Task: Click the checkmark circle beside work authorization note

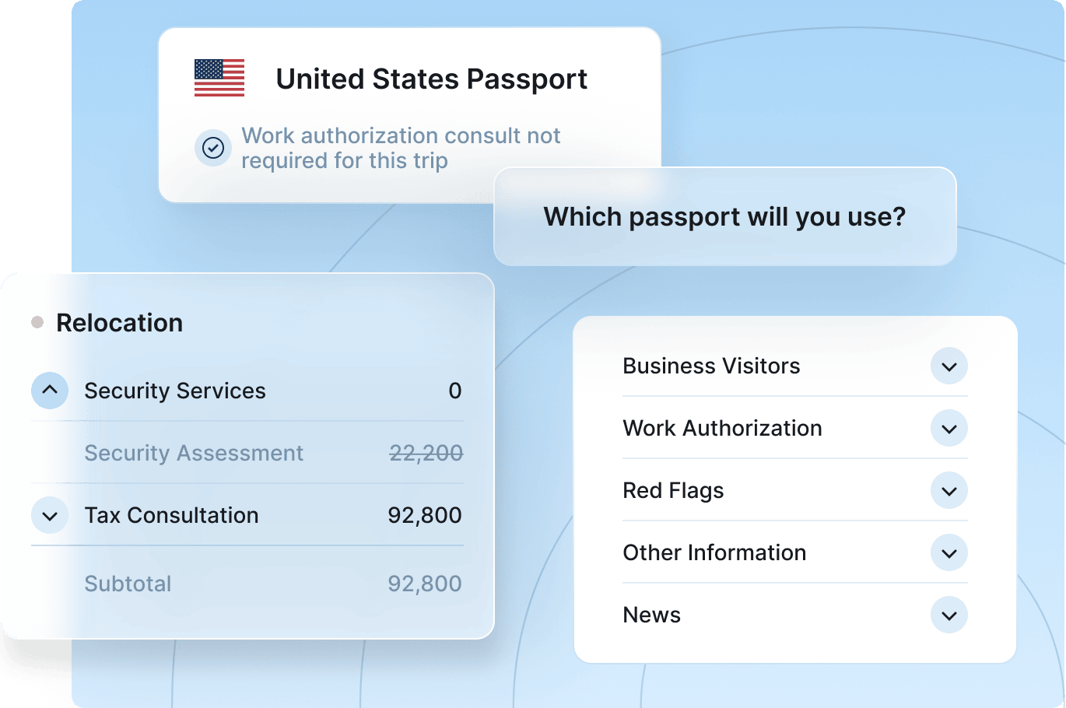Action: coord(213,148)
